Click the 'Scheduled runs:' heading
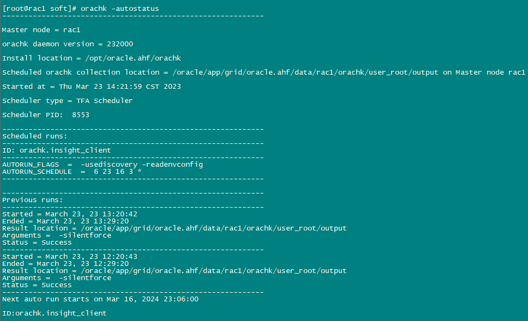528x321 pixels. [x=35, y=136]
